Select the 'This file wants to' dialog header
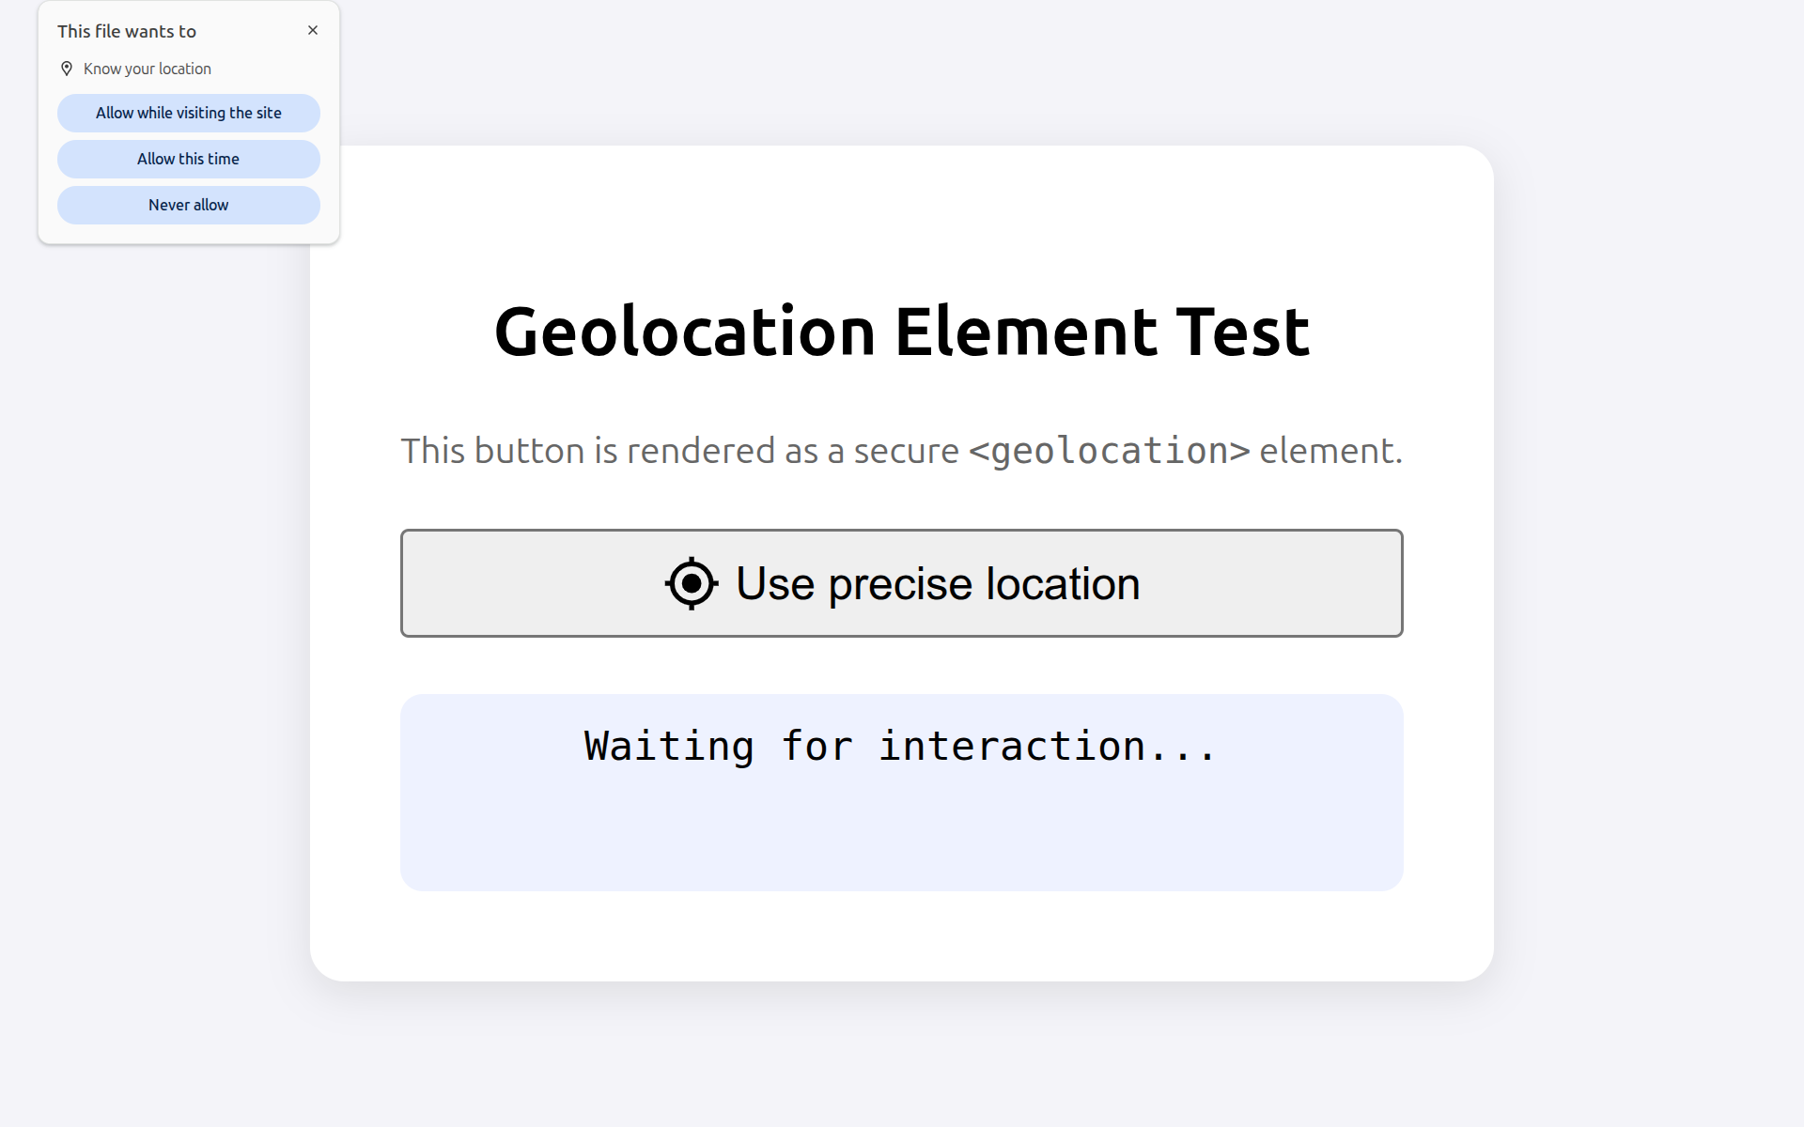This screenshot has height=1127, width=1804. (127, 30)
